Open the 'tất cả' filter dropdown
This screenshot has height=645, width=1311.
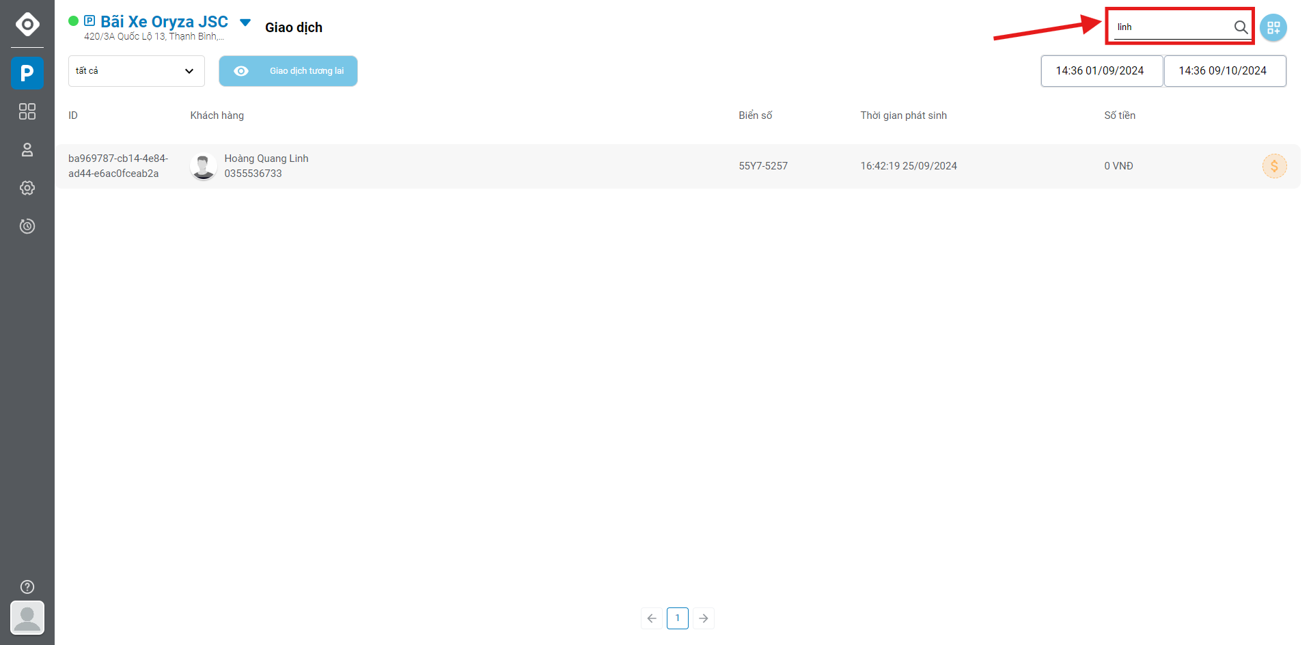137,71
